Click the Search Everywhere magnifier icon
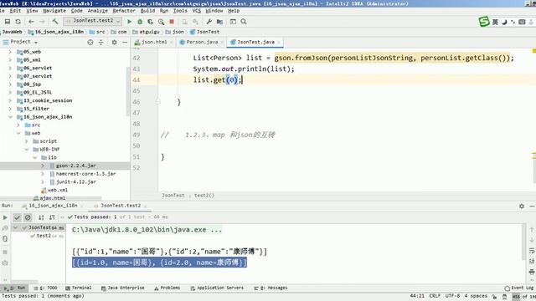 [244, 22]
